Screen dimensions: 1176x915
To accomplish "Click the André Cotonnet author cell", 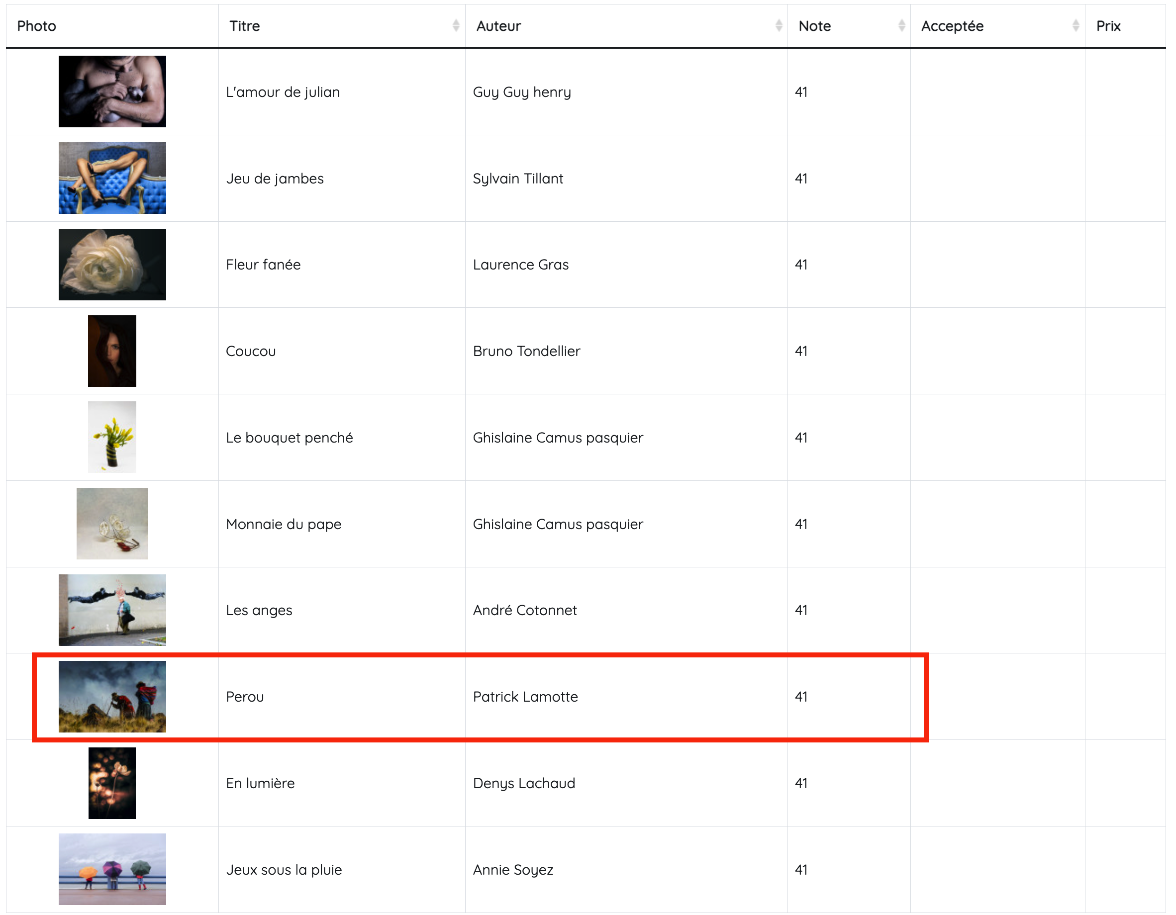I will 524,610.
